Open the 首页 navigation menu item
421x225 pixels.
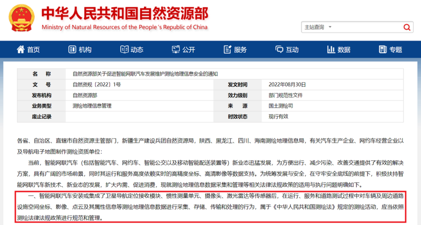[28, 49]
